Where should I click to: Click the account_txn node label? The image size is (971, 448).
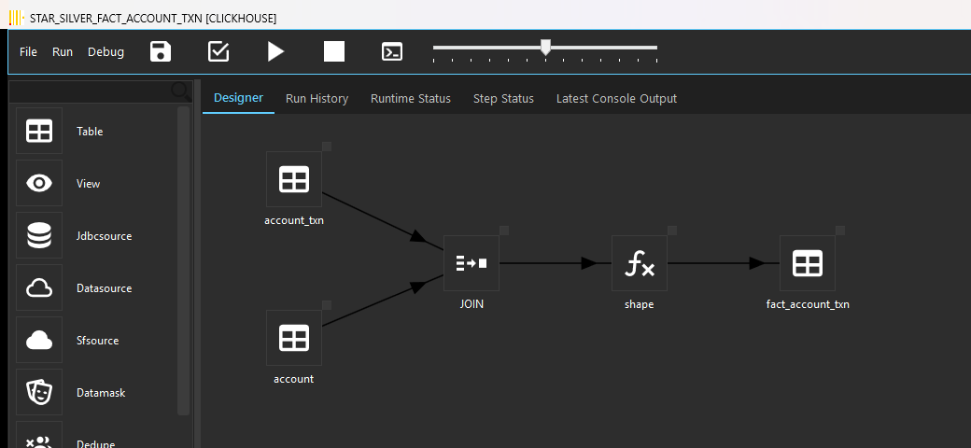coord(294,220)
